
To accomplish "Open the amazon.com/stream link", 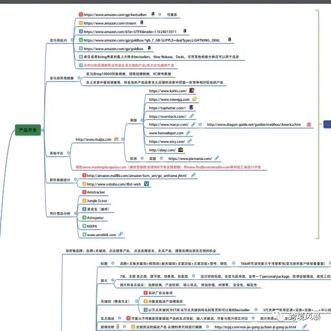I will point(110,23).
